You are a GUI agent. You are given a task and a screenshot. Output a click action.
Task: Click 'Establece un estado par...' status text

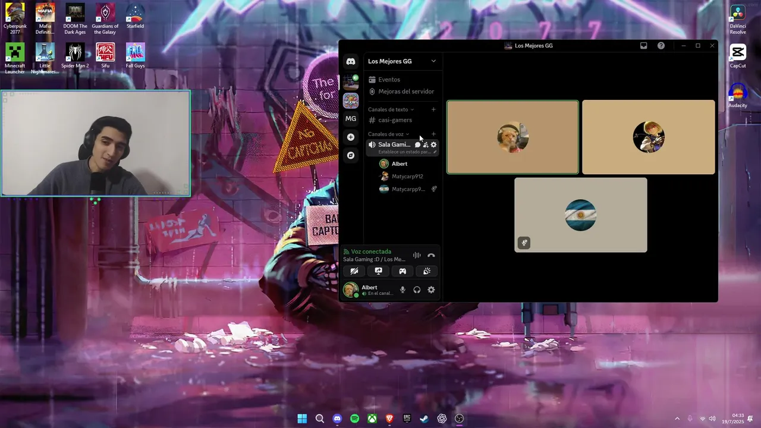[404, 152]
